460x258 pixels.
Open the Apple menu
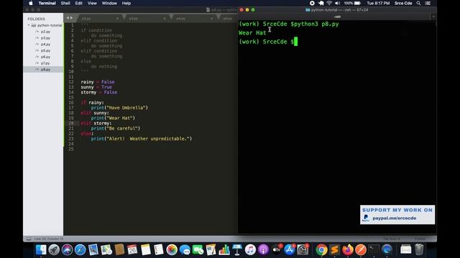tap(31, 3)
